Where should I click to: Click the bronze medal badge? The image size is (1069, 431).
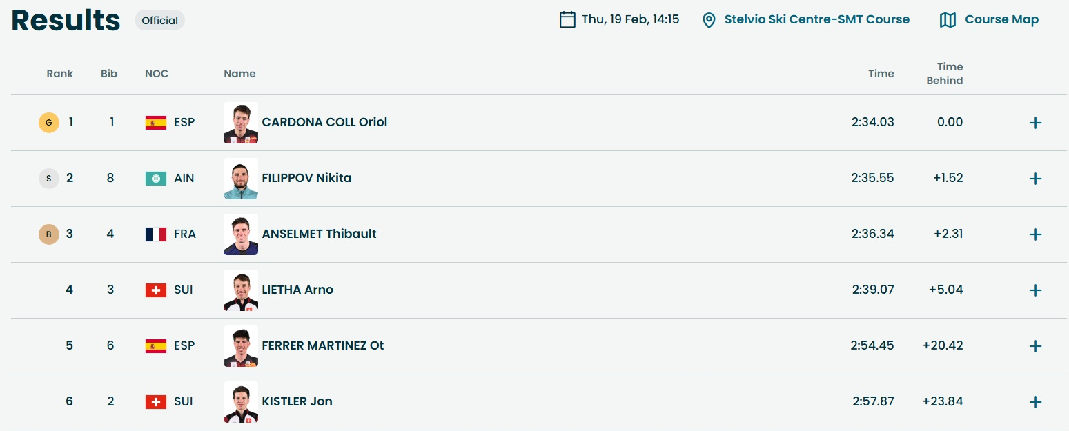point(48,234)
